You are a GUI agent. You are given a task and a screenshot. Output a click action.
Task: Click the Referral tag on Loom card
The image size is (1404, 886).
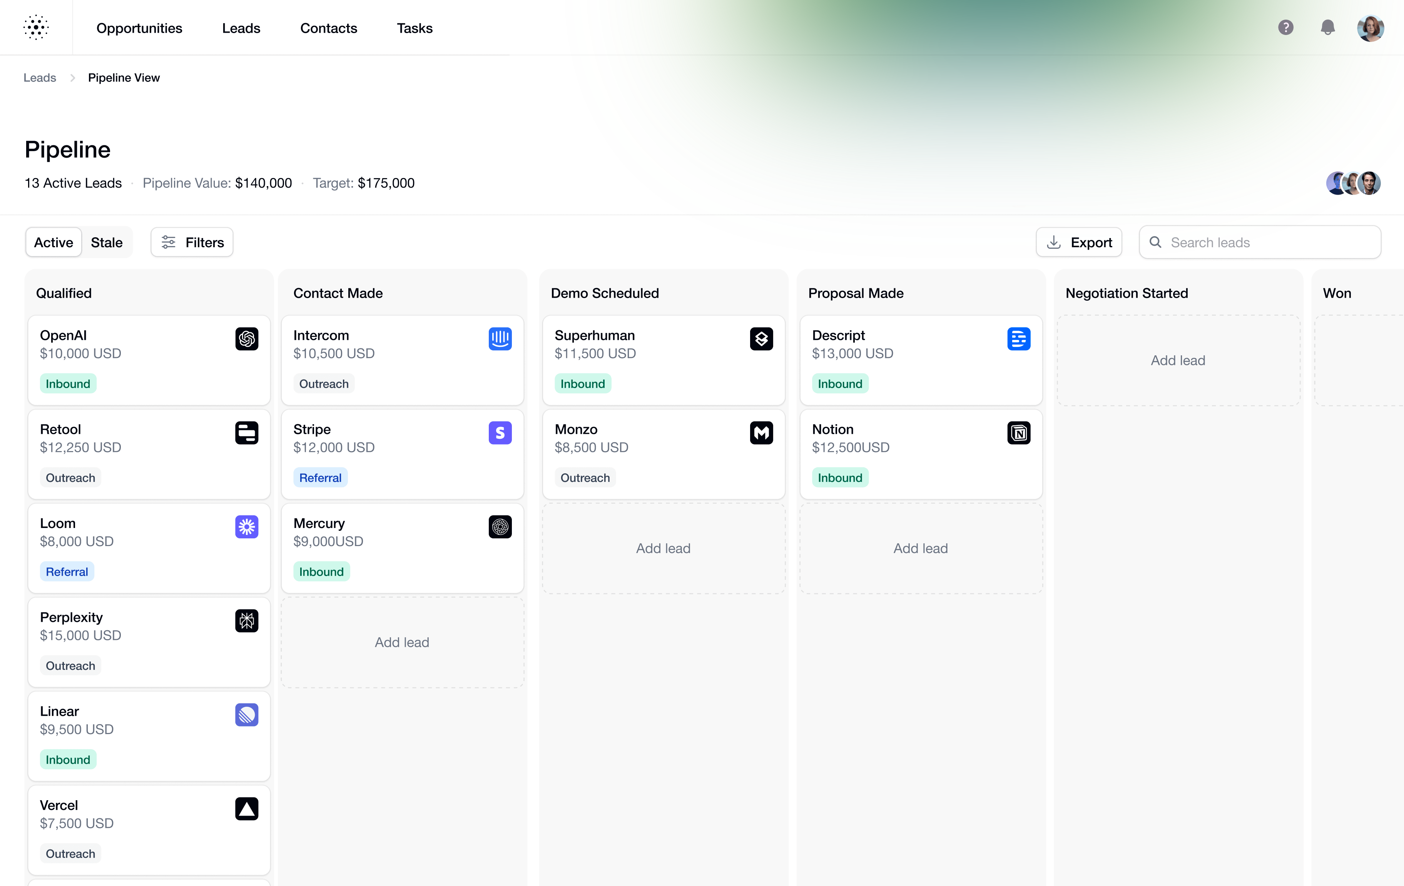tap(67, 572)
